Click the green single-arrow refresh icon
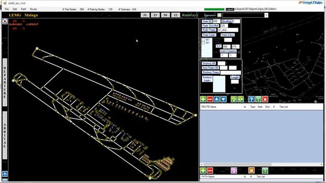This screenshot has width=326, height=183. point(234,99)
